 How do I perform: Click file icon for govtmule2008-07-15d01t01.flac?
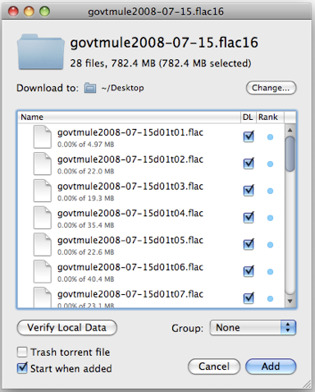[43, 137]
